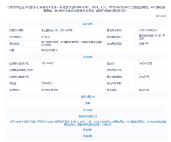
Task: Click the phone number 55595188
Action: [x=144, y=90]
